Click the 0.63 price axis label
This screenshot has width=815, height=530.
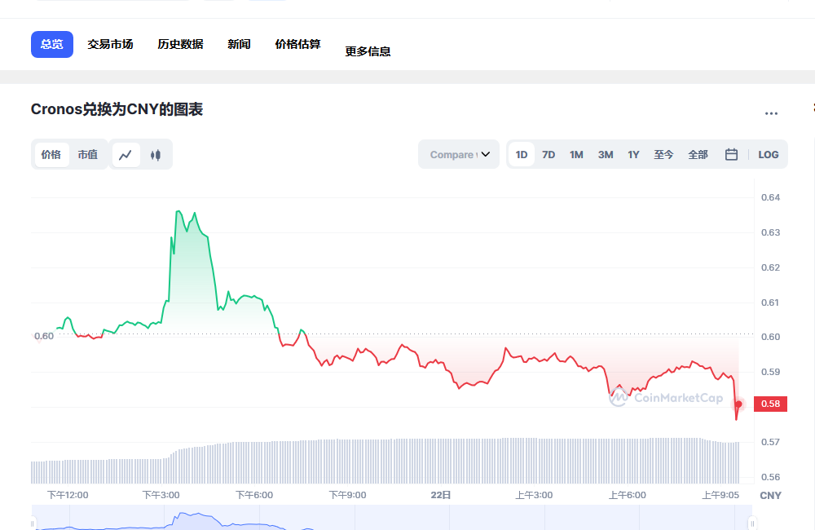770,232
